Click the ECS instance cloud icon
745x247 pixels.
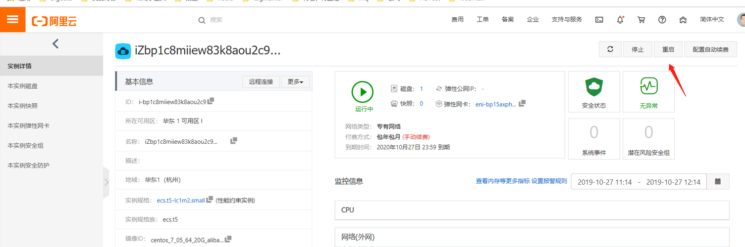(x=123, y=51)
